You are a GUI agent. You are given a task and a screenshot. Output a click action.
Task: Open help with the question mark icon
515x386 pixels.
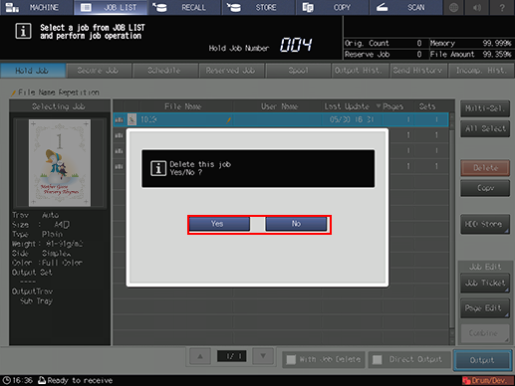[502, 7]
